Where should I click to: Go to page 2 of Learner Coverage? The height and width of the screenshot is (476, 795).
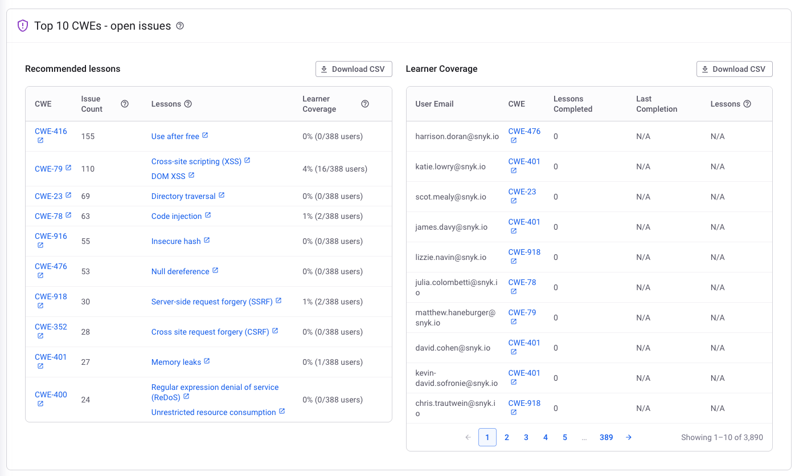pyautogui.click(x=506, y=437)
